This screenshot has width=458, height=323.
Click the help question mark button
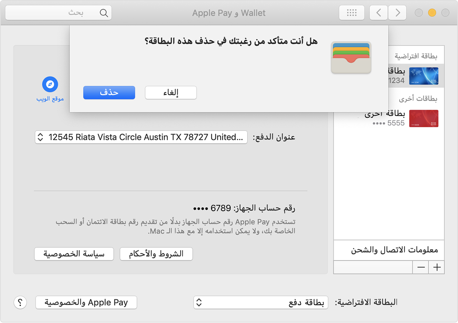pyautogui.click(x=20, y=302)
